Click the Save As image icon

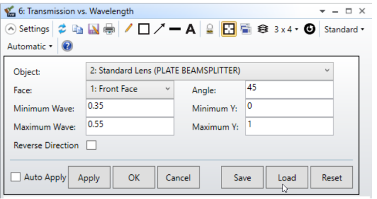(x=93, y=29)
